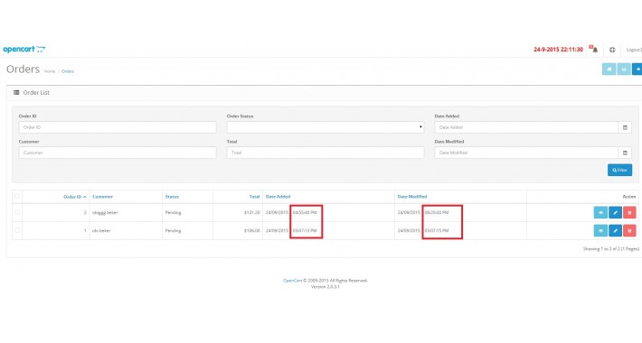Sort by Customer column header
642x343 pixels.
[x=102, y=197]
